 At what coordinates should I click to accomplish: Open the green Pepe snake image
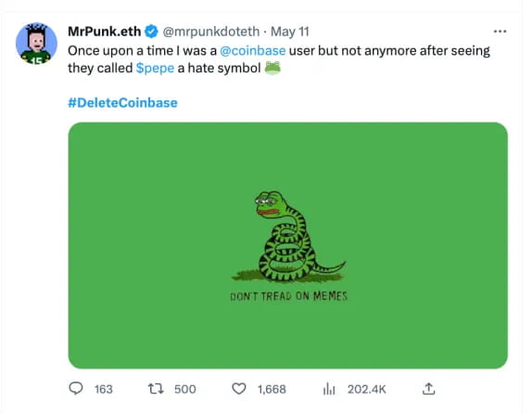(x=287, y=245)
